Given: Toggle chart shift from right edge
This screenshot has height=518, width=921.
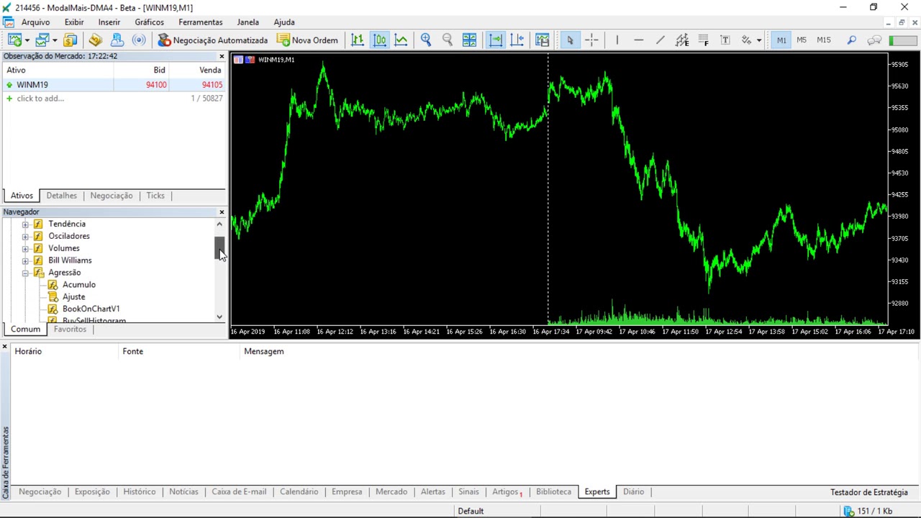Looking at the screenshot, I should coord(517,40).
